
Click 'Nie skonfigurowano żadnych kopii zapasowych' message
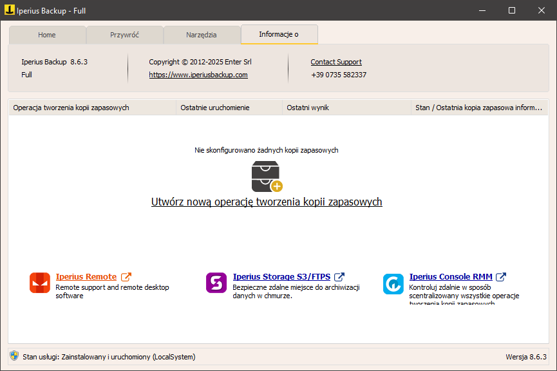click(x=267, y=150)
